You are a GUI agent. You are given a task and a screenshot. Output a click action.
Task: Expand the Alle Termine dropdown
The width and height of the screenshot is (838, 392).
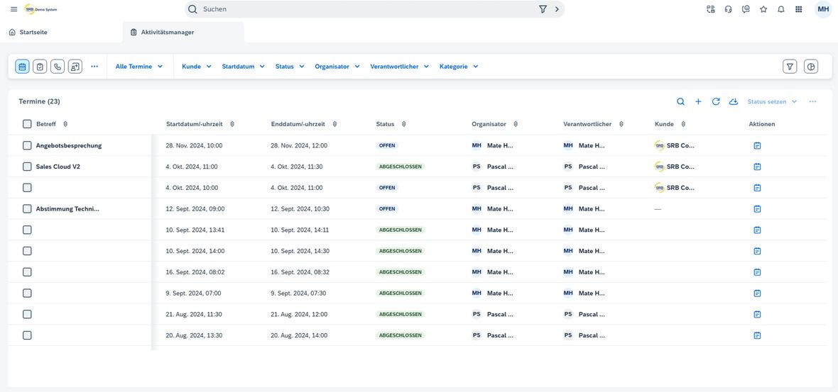click(x=139, y=67)
